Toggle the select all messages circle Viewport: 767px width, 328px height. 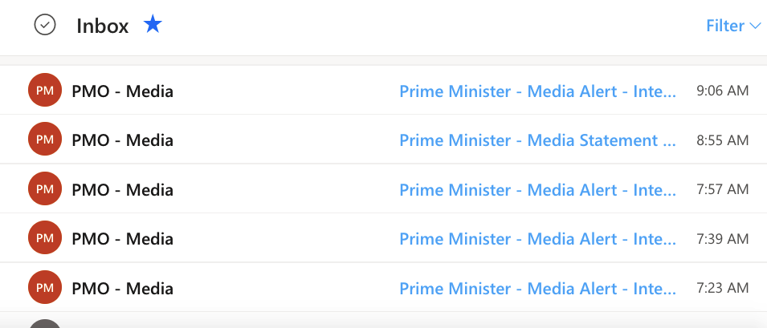pyautogui.click(x=45, y=26)
